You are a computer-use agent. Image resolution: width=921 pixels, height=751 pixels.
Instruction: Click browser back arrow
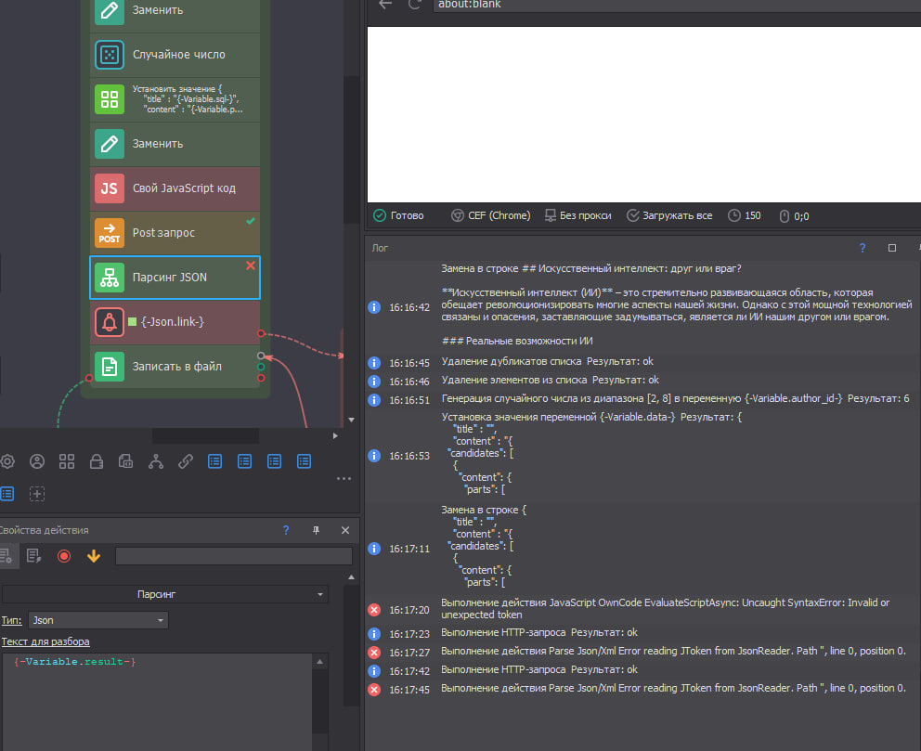pyautogui.click(x=385, y=5)
